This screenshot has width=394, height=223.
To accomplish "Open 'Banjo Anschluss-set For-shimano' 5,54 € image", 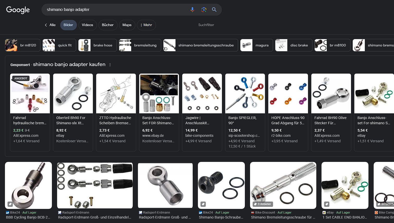I will click(x=374, y=93).
